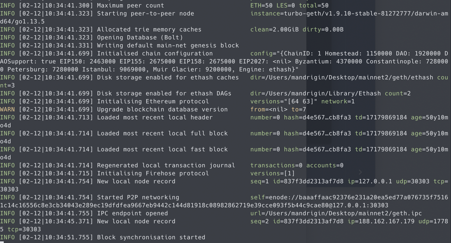Click "Maximum peer count" log message
This screenshot has height=243, width=451.
coord(131,6)
